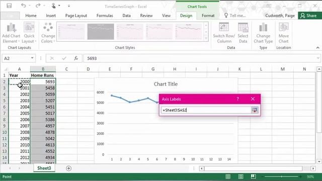Open the Review ribbon tab

pos(146,16)
